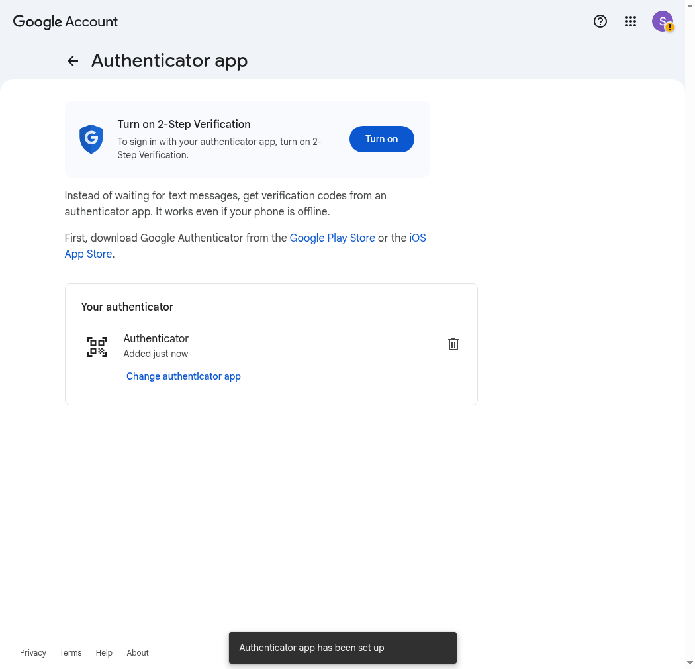This screenshot has height=669, width=695.
Task: Click the scrollbar up arrow
Action: click(690, 5)
